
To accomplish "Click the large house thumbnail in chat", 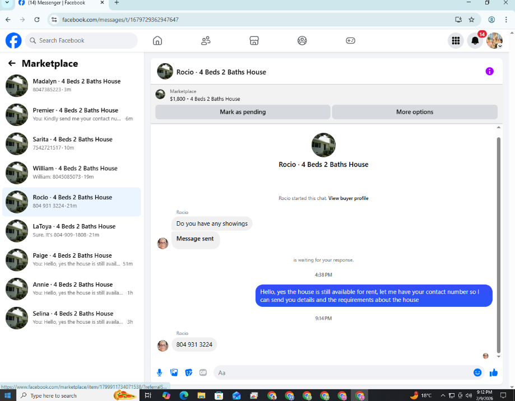I will point(323,144).
